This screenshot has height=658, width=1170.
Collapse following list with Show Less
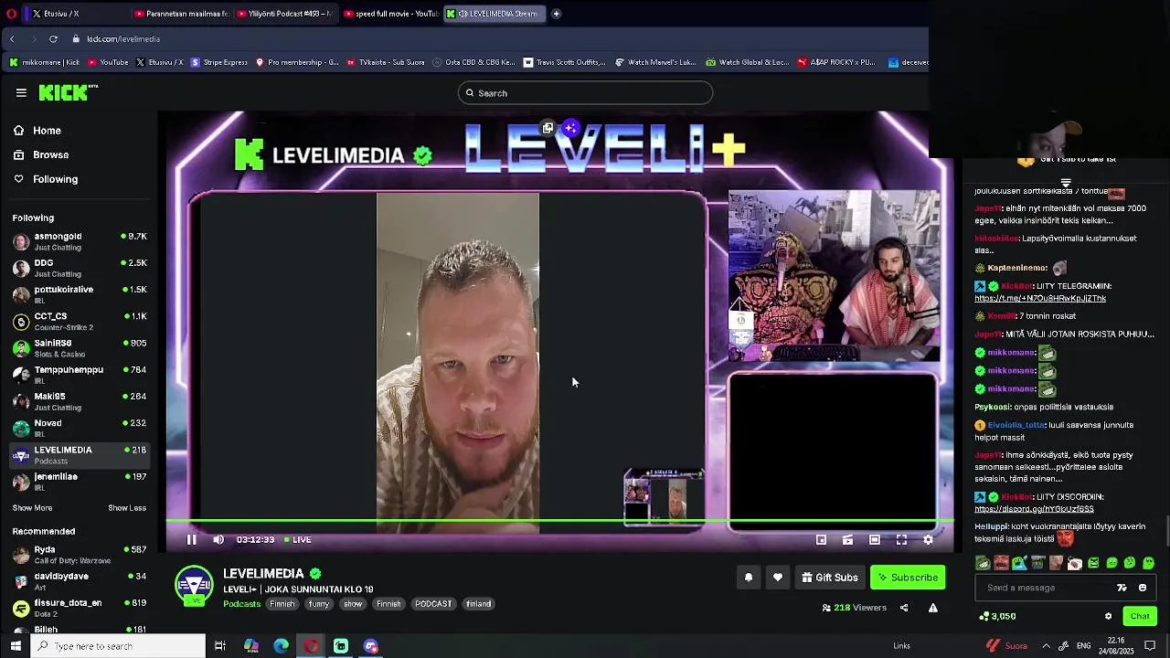[x=127, y=508]
